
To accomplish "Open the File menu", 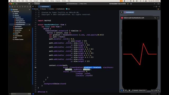I will [19, 1].
